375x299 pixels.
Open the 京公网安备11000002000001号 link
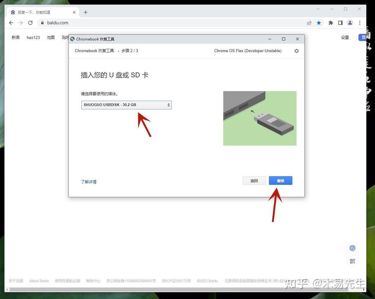pyautogui.click(x=131, y=281)
